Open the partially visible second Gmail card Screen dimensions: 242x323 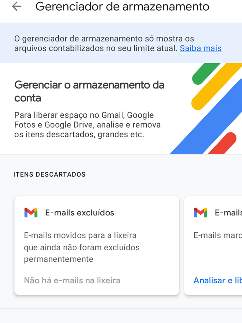(x=213, y=246)
